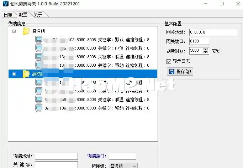Click the 微端端口 input field
243x168 pixels.
122,156
